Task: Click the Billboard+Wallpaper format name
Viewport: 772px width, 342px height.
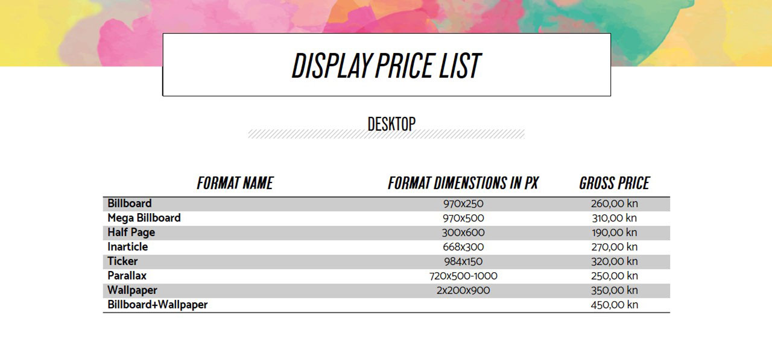Action: point(157,305)
